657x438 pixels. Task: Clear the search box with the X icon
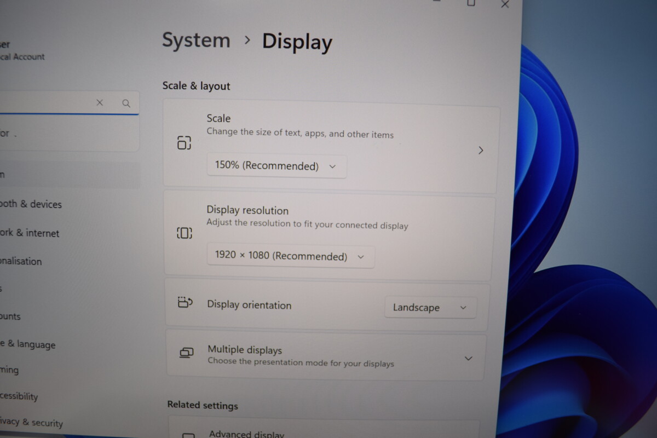click(x=100, y=102)
